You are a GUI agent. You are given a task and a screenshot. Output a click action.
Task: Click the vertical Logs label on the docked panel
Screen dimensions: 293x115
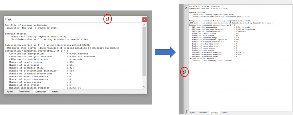(x=186, y=112)
